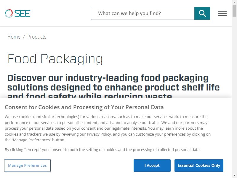Accept all cookies with I Accept
This screenshot has width=237, height=178.
coord(152,166)
